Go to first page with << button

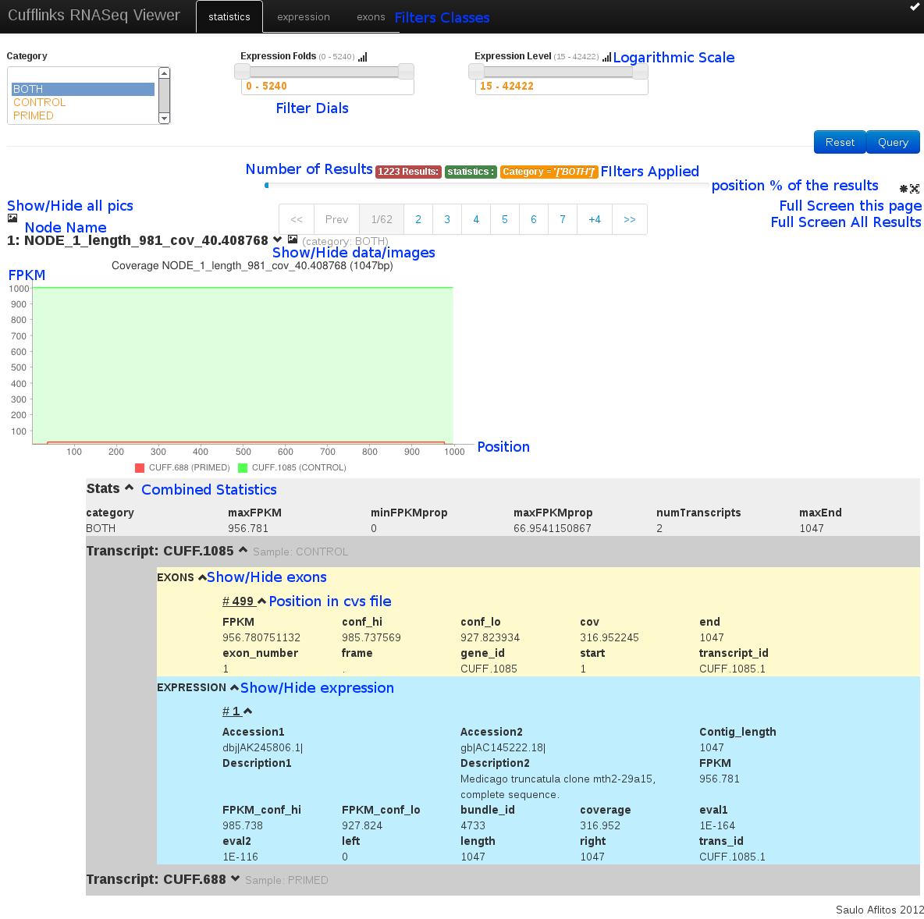pos(297,219)
